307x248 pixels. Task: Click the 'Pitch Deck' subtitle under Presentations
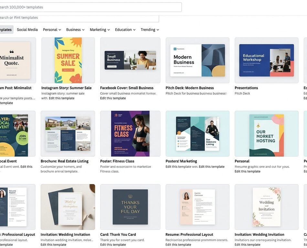point(242,94)
